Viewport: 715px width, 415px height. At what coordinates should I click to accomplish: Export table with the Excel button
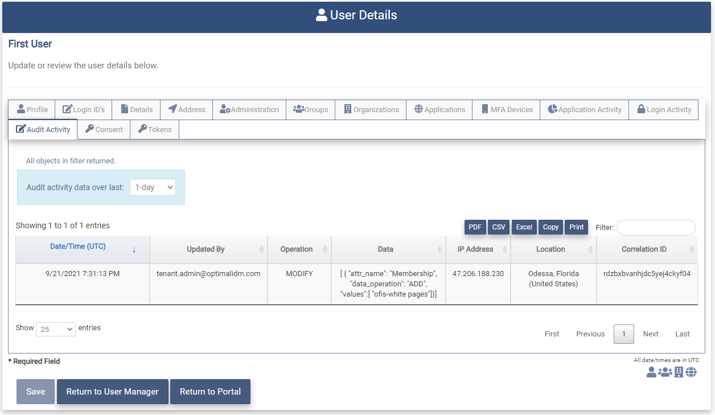click(x=524, y=227)
